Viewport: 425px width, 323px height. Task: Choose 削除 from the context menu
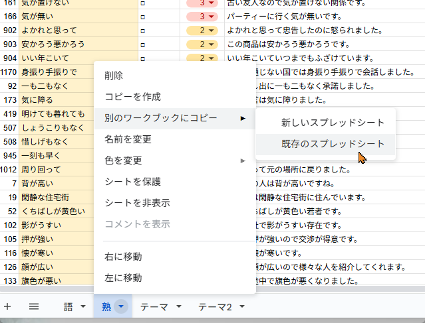point(175,76)
